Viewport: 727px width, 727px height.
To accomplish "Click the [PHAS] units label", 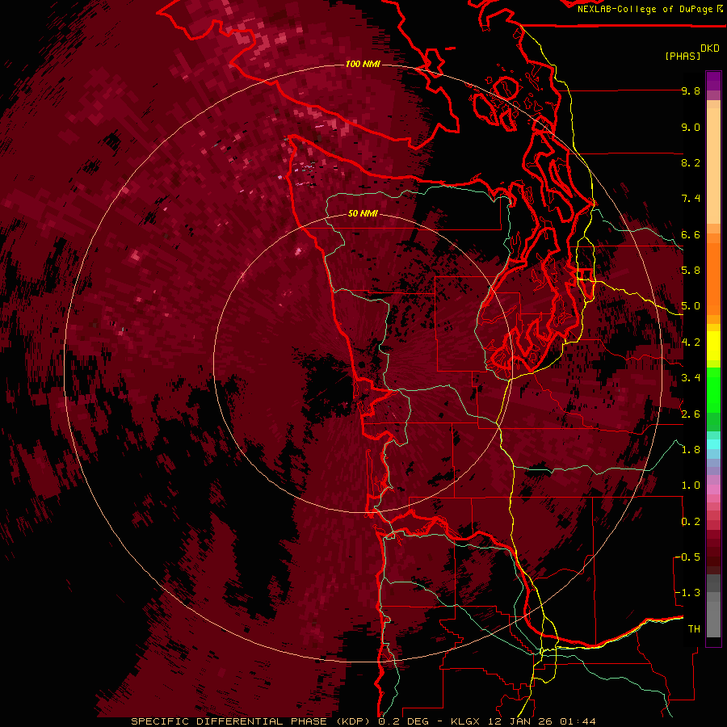I will (x=683, y=56).
